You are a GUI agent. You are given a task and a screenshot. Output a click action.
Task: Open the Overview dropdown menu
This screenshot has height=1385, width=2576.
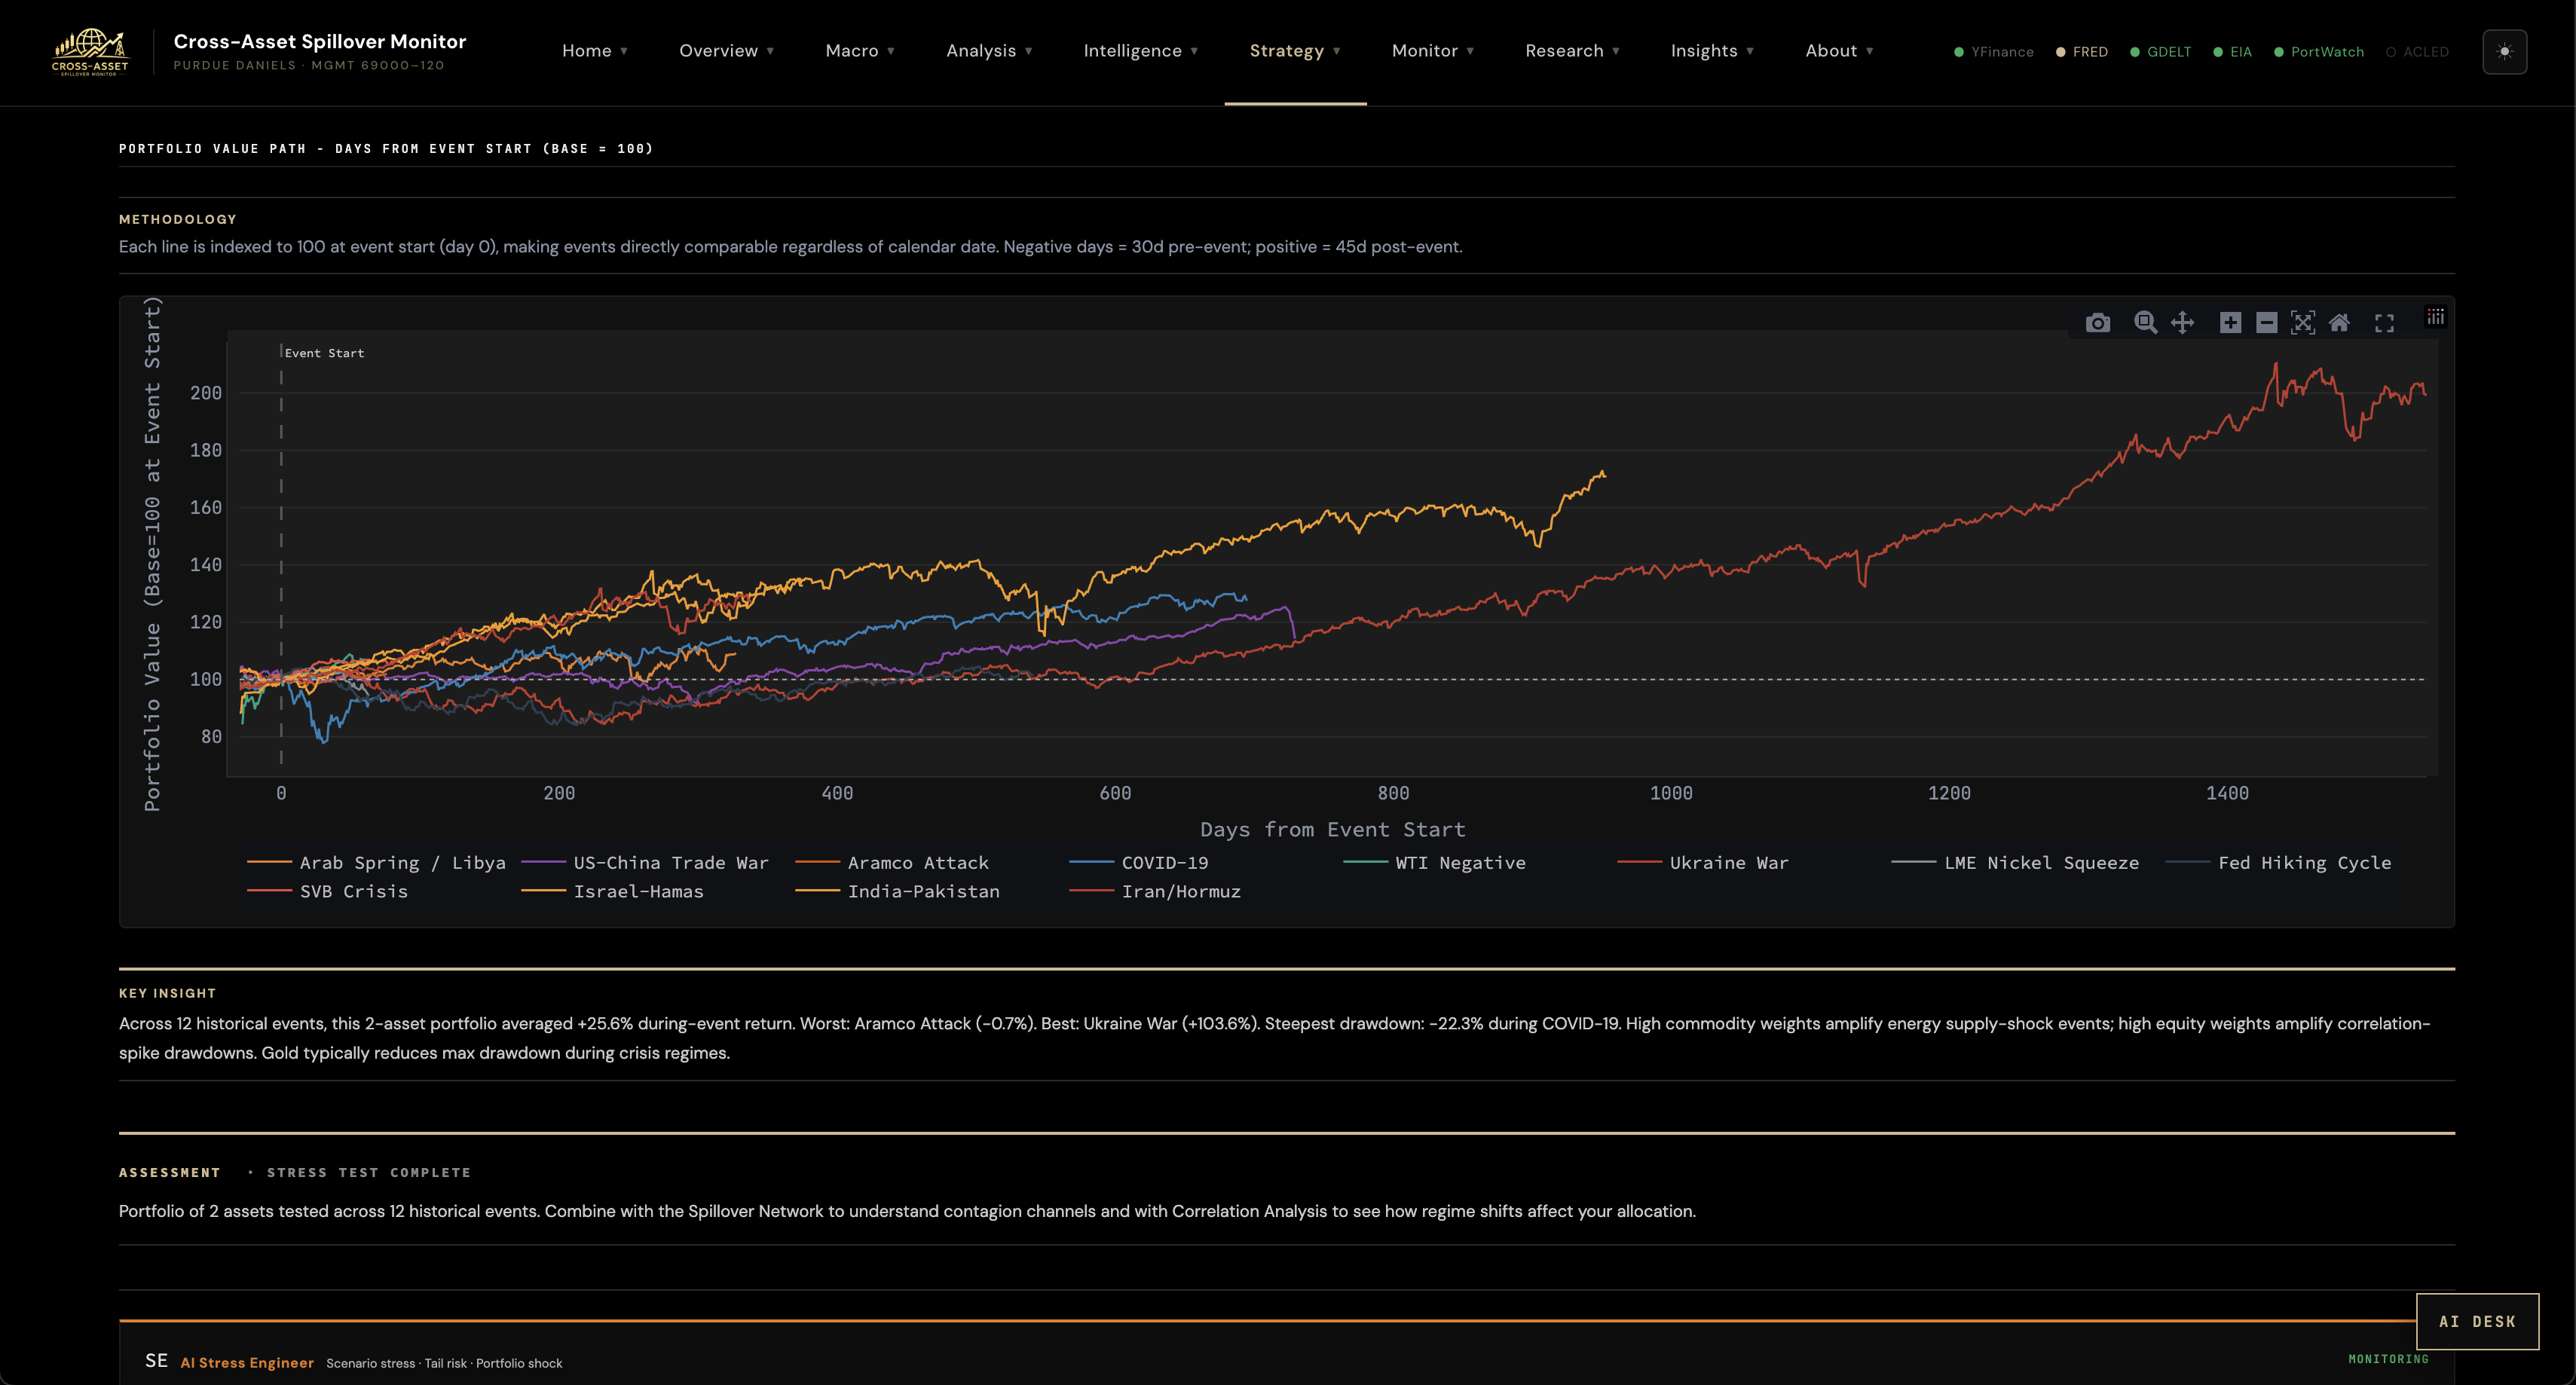tap(727, 51)
